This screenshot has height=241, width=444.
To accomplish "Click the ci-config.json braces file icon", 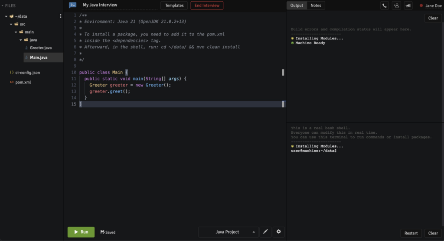I will 12,72.
